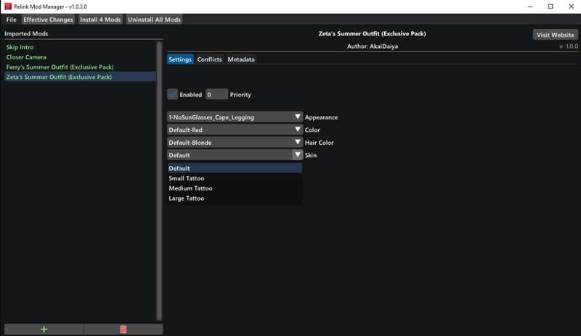Open the File menu
This screenshot has width=581, height=336.
(x=11, y=20)
